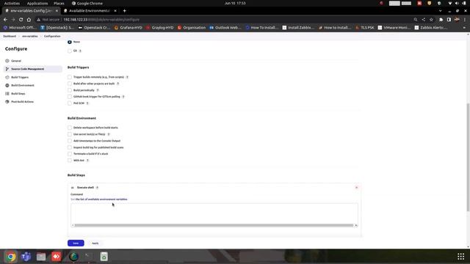Open a new browser tab

pos(124,11)
